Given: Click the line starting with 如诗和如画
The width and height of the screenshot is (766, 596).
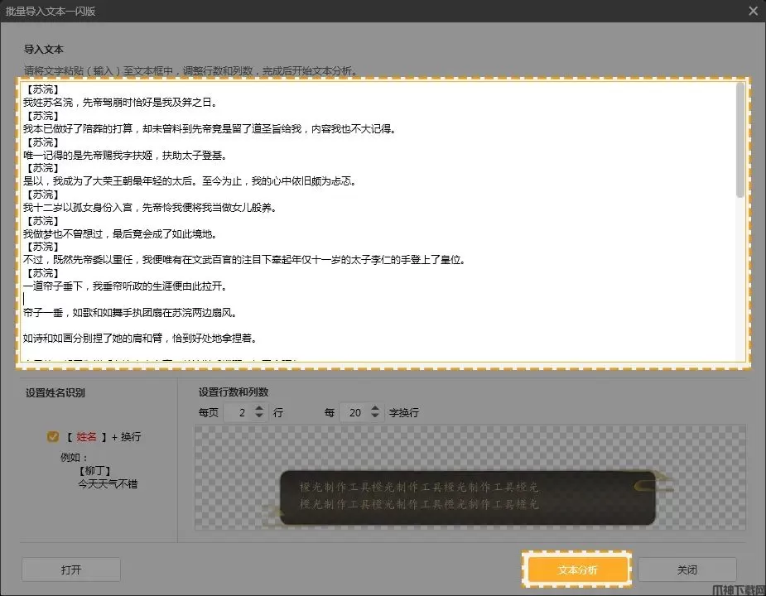Looking at the screenshot, I should 141,339.
